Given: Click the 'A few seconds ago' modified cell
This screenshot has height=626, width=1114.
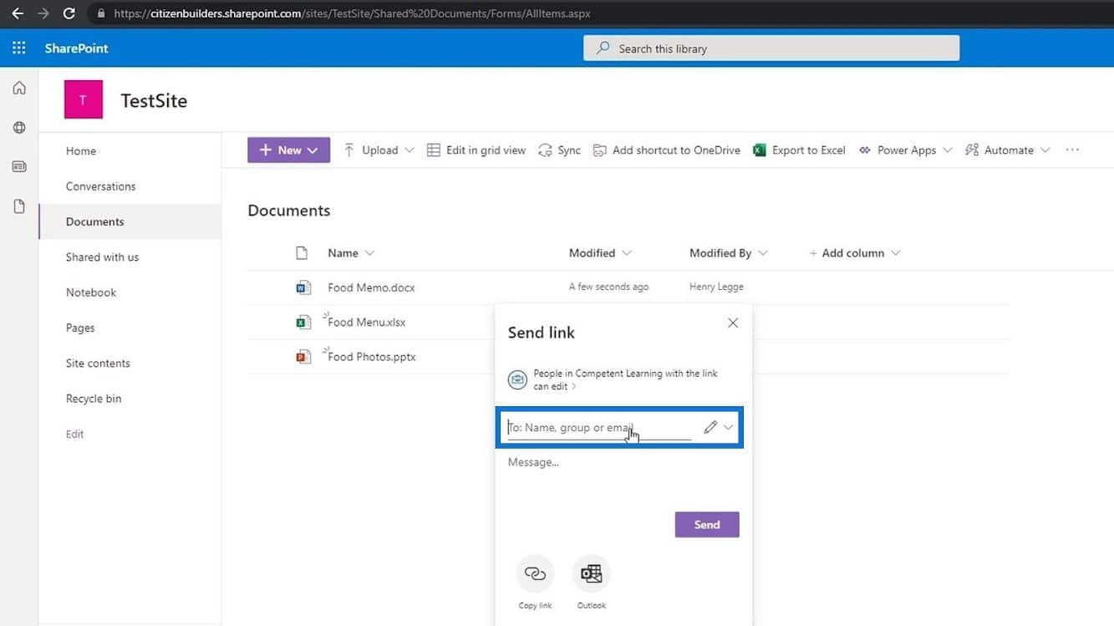Looking at the screenshot, I should [x=608, y=287].
